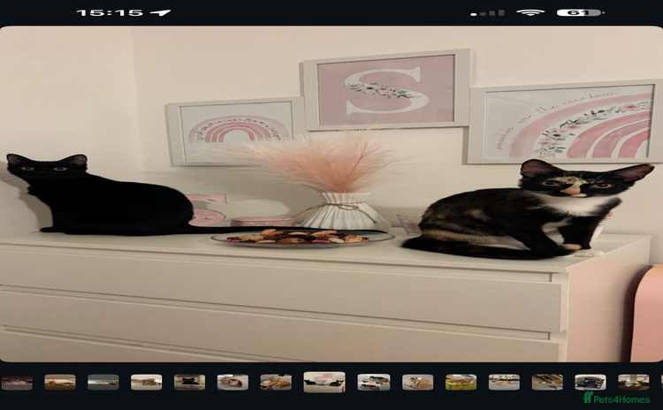Select the second thumbnail in the strip
Screen dimensions: 663x410
(x=60, y=382)
